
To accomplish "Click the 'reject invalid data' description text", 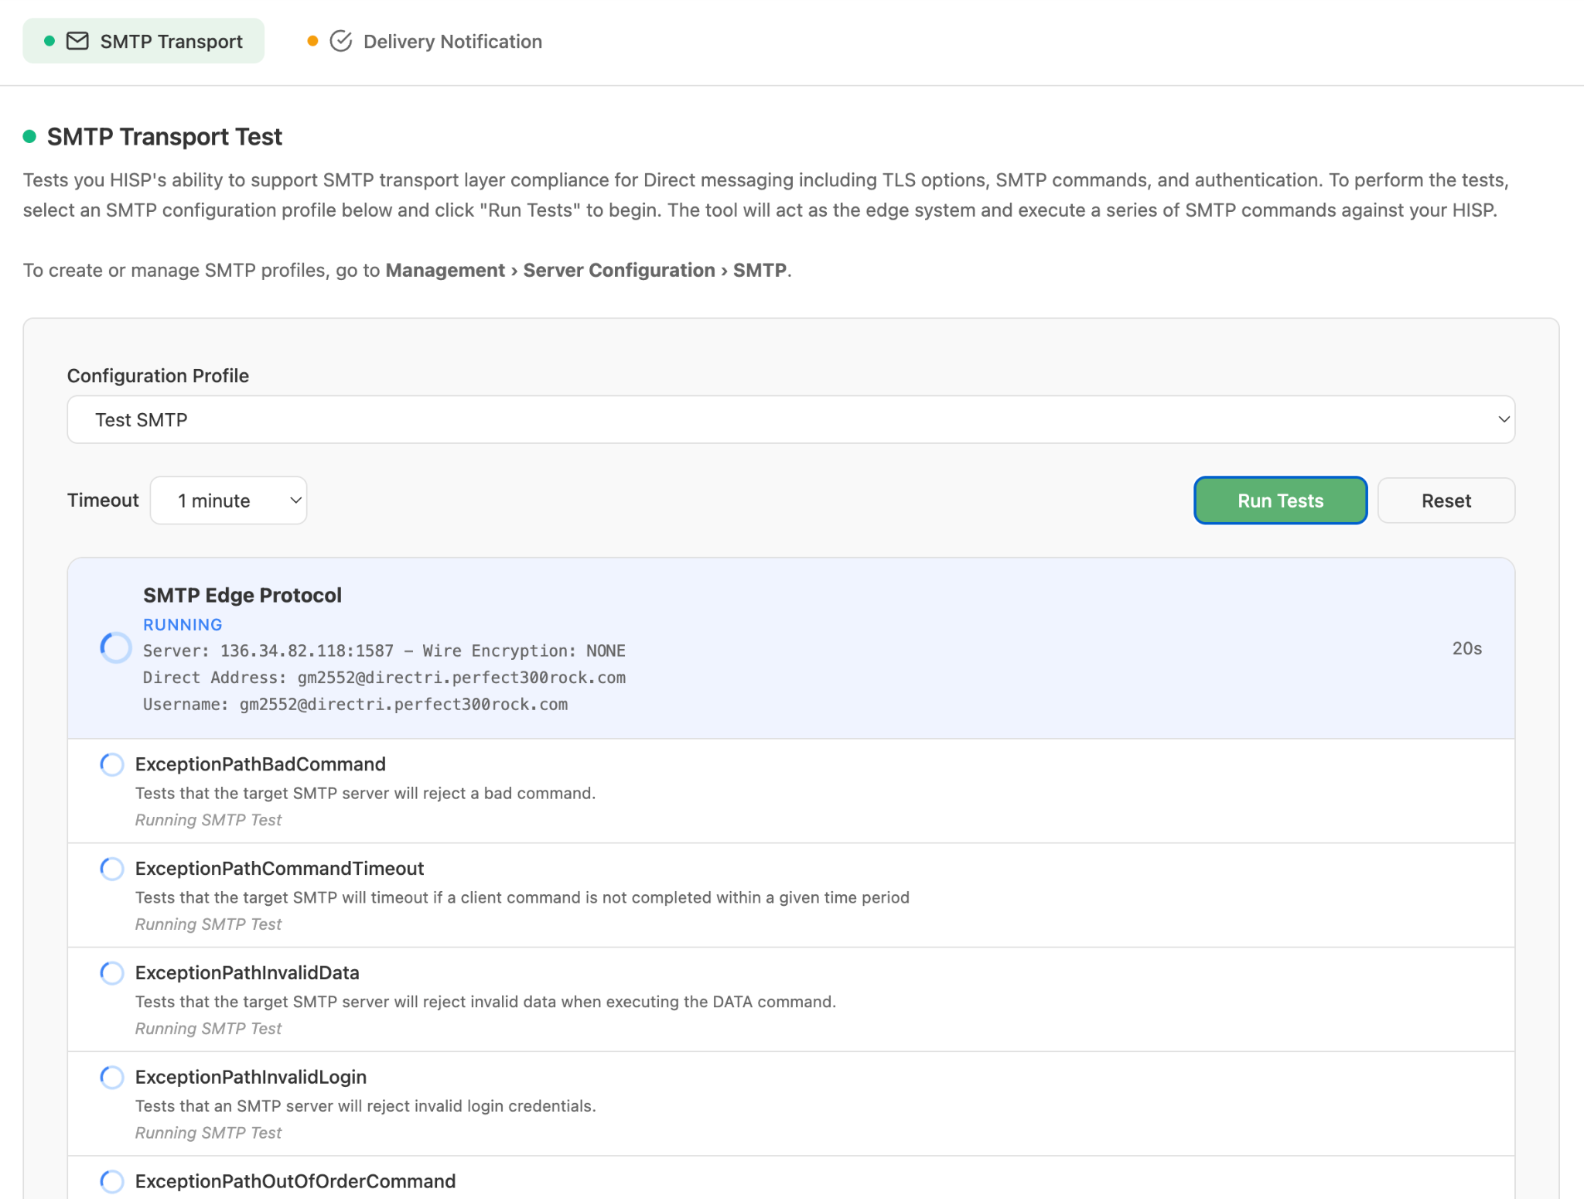I will [486, 1002].
